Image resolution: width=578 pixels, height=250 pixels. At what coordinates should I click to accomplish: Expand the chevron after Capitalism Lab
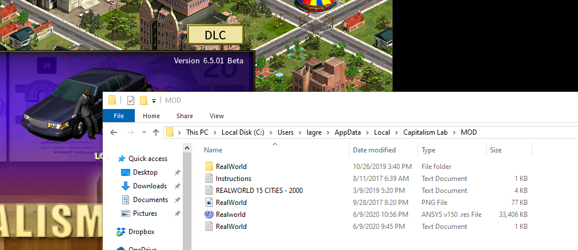[455, 132]
